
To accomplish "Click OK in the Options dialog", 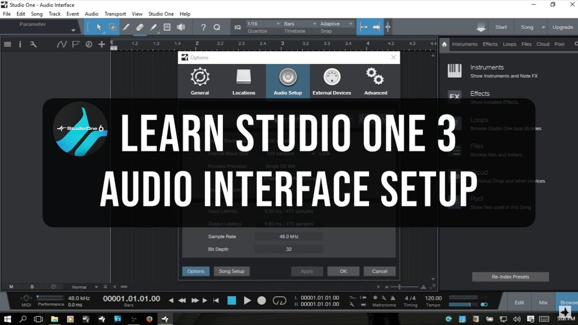I will click(x=343, y=271).
